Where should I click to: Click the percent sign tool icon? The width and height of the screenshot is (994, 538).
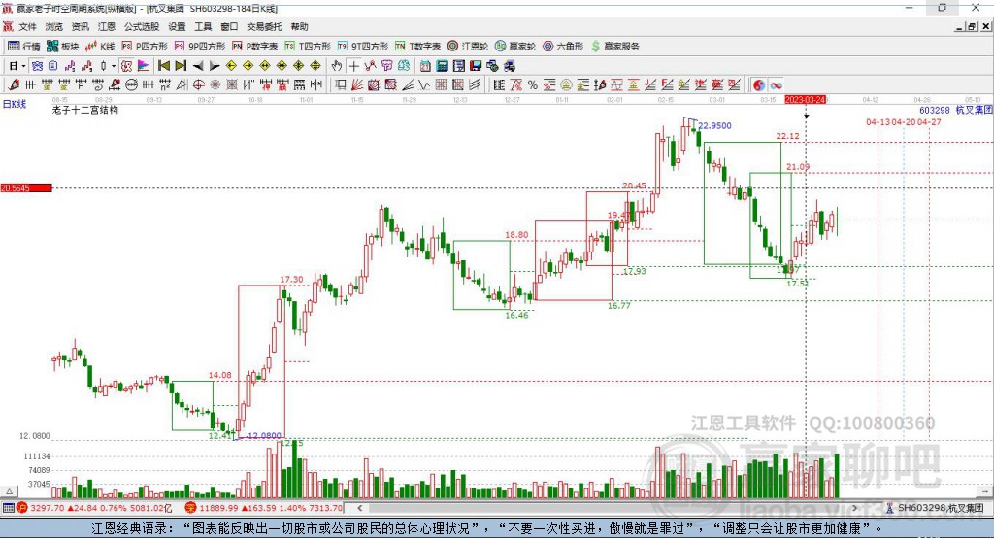pos(533,85)
